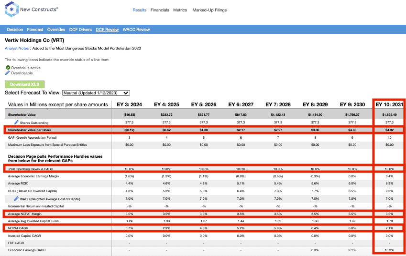Click the Economic Earnings CAGR row label
This screenshot has width=406, height=256.
click(x=27, y=250)
